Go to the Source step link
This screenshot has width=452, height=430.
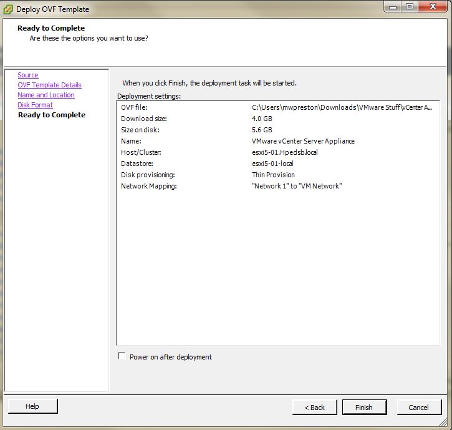point(28,75)
